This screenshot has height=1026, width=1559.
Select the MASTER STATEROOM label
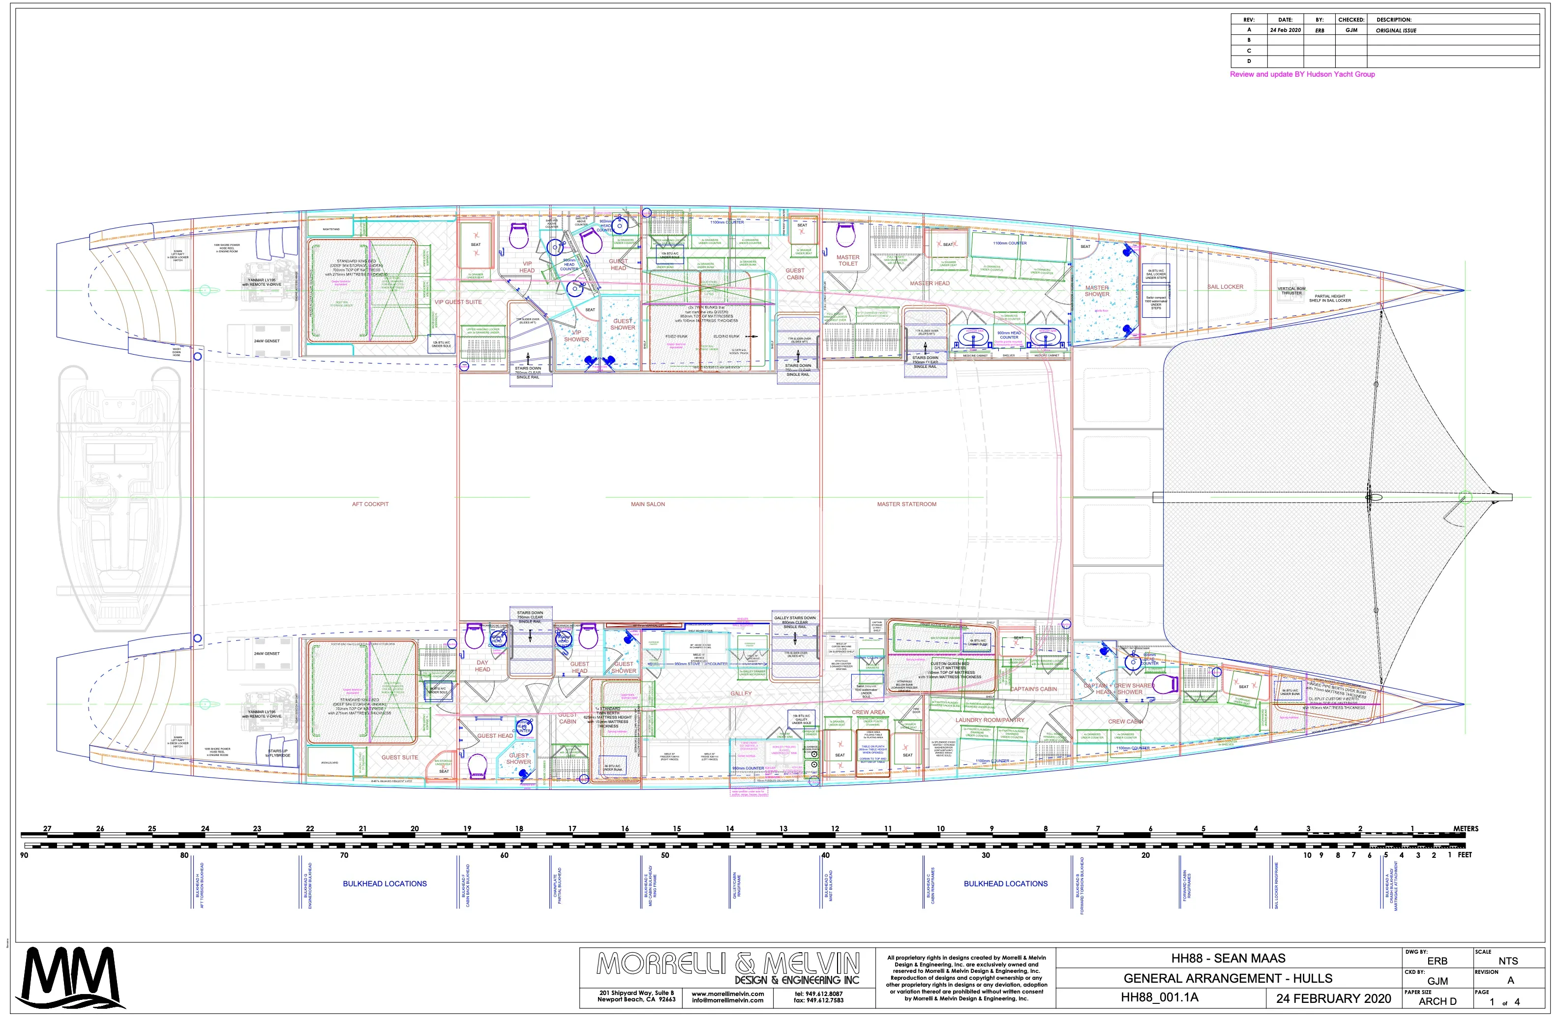pos(906,505)
